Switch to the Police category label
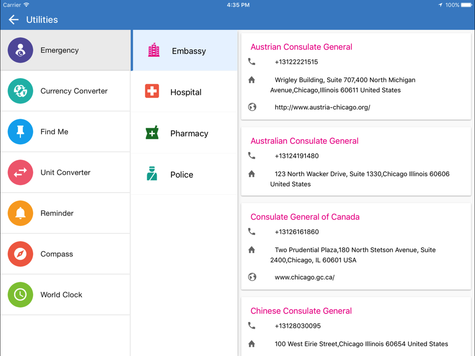Screen dimensions: 475x356 point(182,175)
